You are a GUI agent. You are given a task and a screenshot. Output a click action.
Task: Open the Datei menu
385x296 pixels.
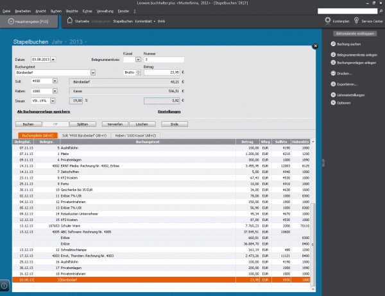6,11
